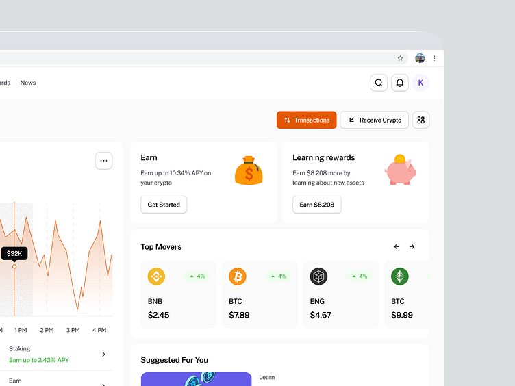
Task: Click the orange Bitcoin coin icon
Action: [x=238, y=276]
